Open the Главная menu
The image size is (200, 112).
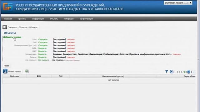coord(8,19)
